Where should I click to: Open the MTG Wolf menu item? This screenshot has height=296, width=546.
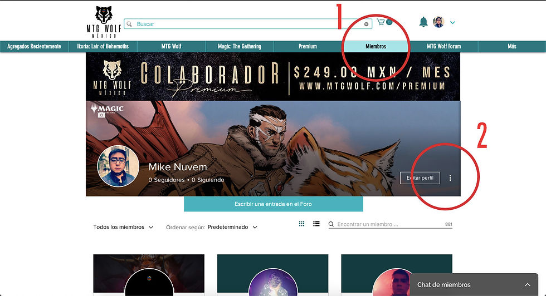coord(172,46)
